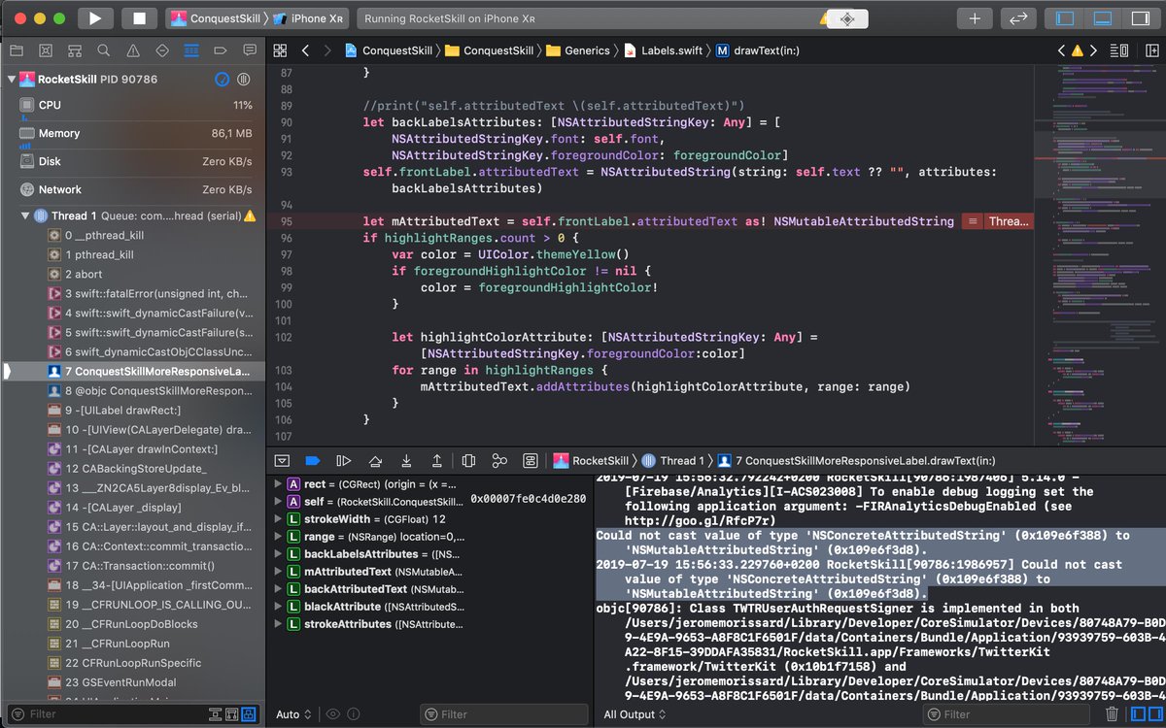Collapse the Thread 1 disclosure triangle
Viewport: 1166px width, 728px height.
[x=24, y=215]
